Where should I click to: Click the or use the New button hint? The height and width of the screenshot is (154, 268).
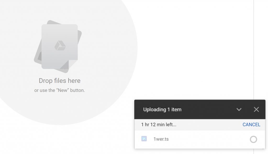59,90
